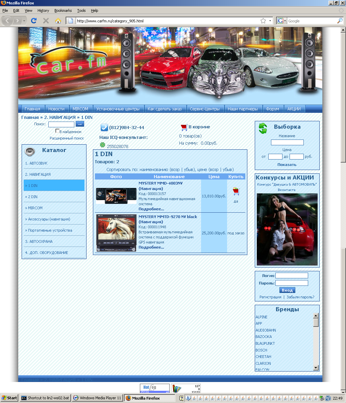Click the blue info tray icon
Viewport: 346px width, 403px height.
[x=188, y=398]
